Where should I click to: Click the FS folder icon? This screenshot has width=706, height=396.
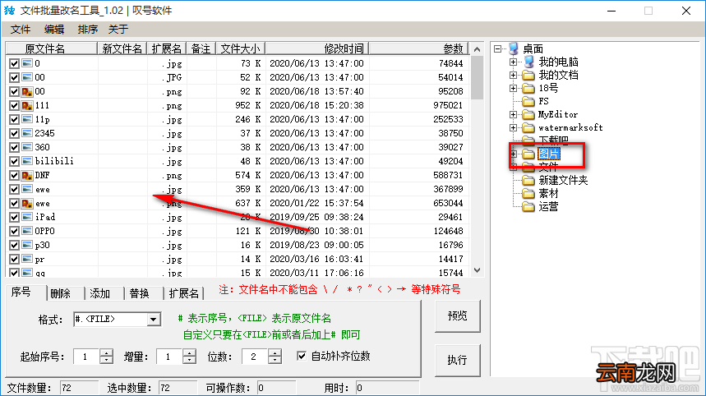528,101
